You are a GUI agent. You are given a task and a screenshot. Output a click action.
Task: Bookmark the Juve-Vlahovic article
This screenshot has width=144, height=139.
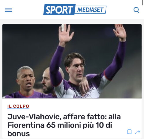coord(129,132)
